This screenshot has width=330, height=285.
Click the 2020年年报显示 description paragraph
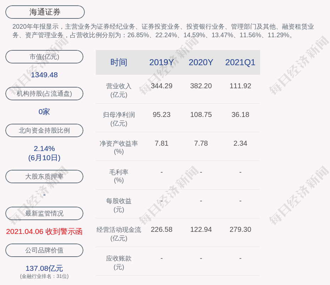point(163,31)
